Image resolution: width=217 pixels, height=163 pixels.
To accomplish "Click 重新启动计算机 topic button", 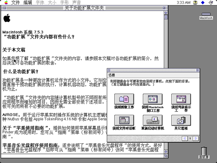I will point(153,120).
